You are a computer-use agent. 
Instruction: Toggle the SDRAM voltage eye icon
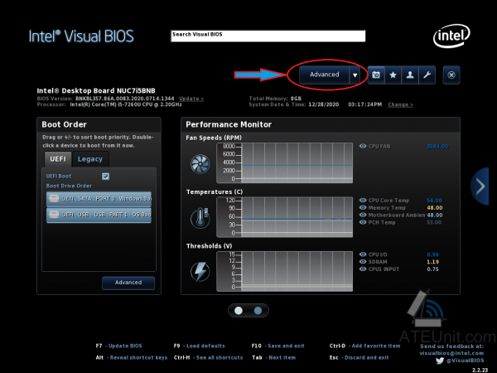(x=363, y=262)
